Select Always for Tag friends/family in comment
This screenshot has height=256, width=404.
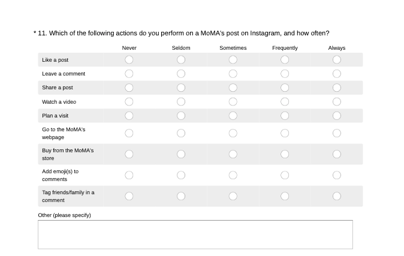pos(337,196)
